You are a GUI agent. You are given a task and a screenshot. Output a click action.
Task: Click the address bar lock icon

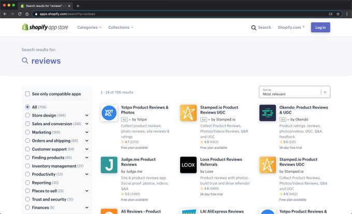pyautogui.click(x=36, y=14)
